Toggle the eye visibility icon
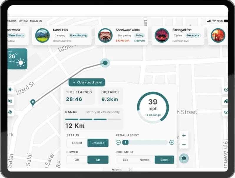 pyautogui.click(x=226, y=112)
